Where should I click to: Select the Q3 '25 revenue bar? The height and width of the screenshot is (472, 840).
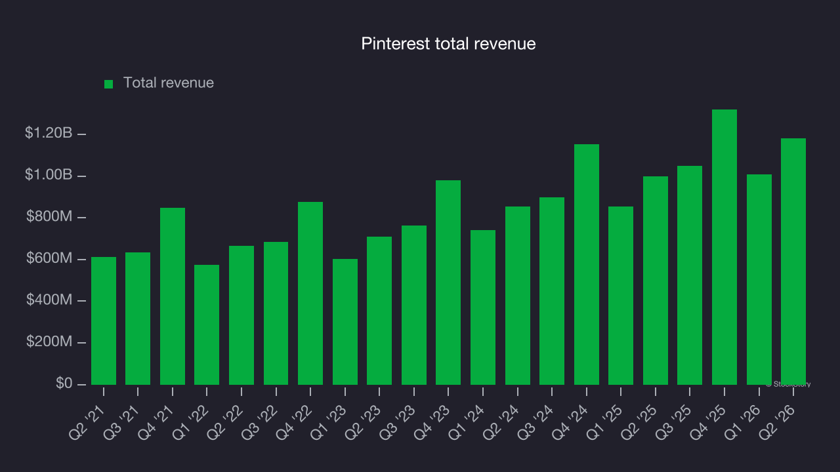(x=690, y=275)
